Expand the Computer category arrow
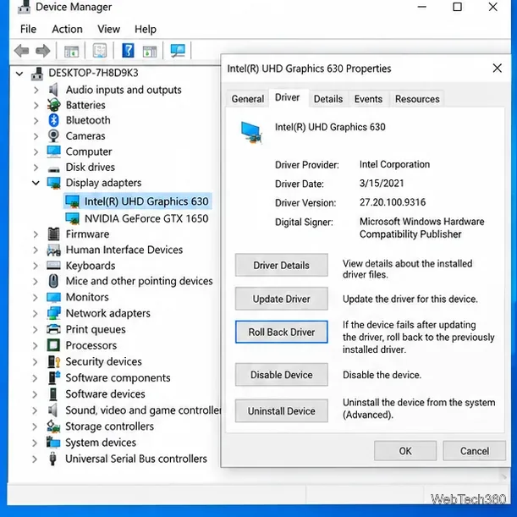Screen dimensions: 517x517 tap(36, 151)
